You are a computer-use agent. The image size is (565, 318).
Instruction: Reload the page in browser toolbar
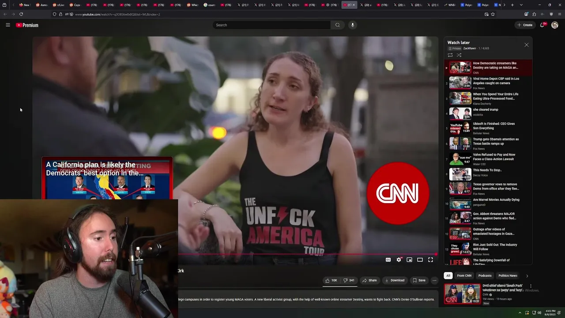[x=21, y=14]
